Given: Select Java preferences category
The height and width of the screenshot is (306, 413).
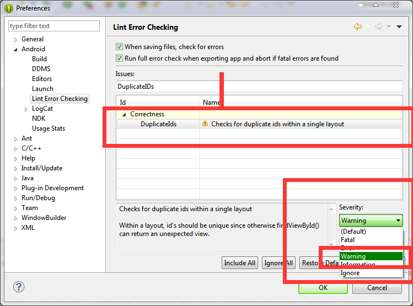Looking at the screenshot, I should (28, 178).
